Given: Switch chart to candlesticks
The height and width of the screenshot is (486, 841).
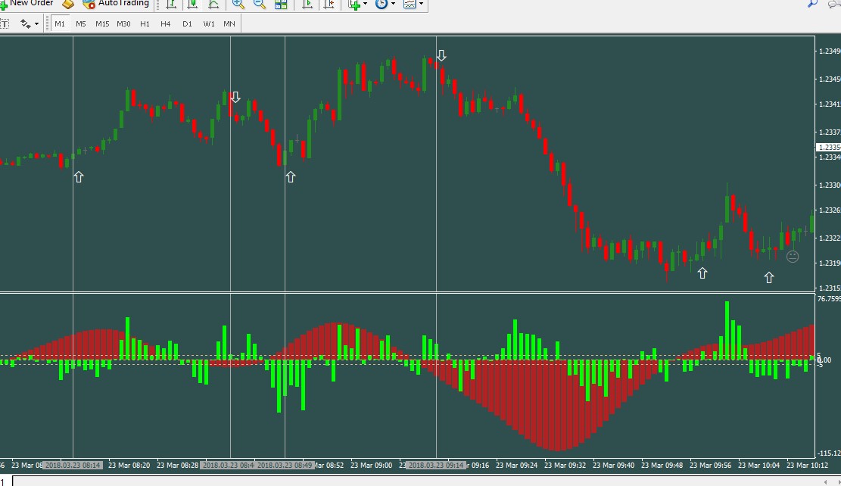Looking at the screenshot, I should coord(192,4).
